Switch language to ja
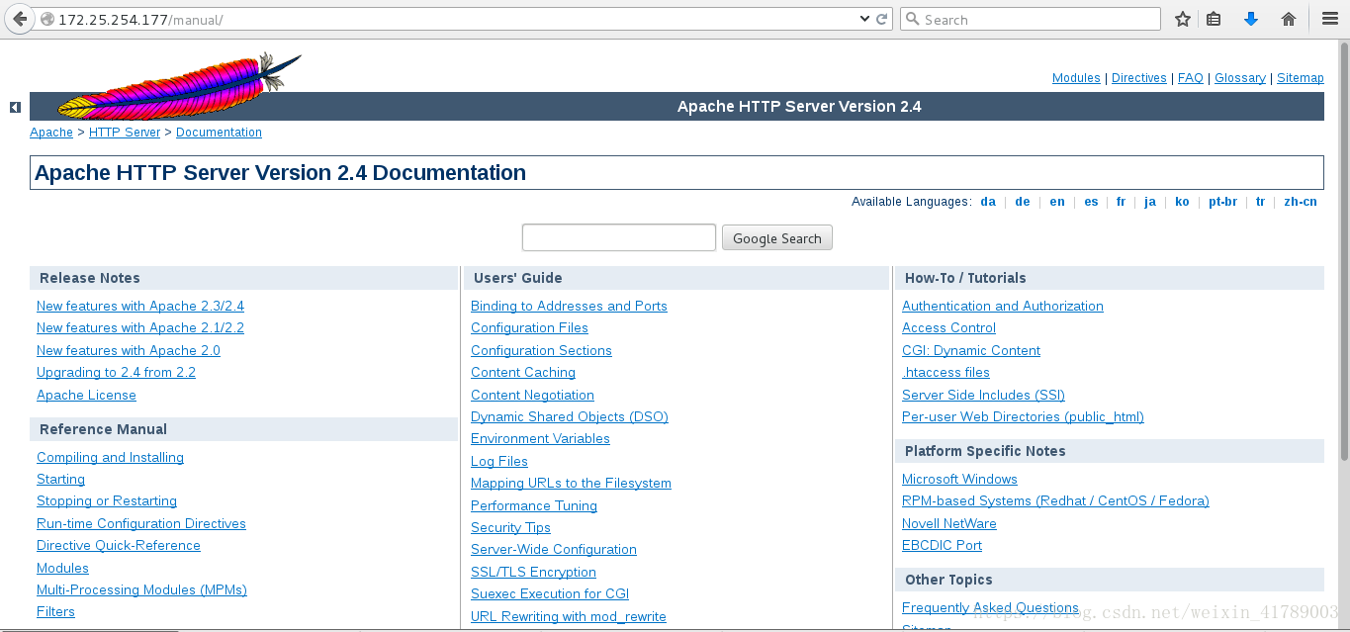 click(x=1150, y=202)
